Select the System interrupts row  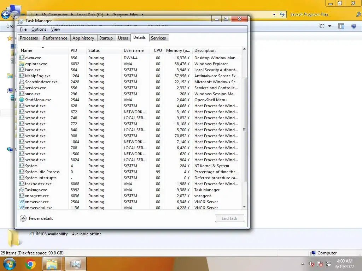[130, 178]
